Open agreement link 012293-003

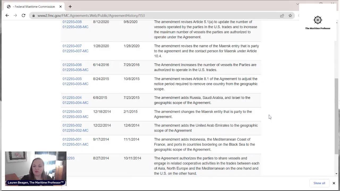72,112
